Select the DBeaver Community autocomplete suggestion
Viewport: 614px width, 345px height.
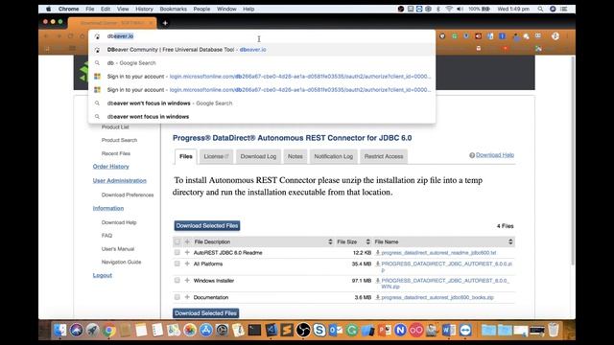(x=262, y=50)
